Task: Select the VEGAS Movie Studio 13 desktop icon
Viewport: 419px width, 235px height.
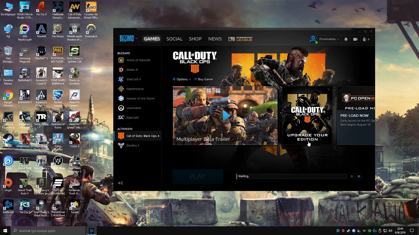Action: point(25,10)
